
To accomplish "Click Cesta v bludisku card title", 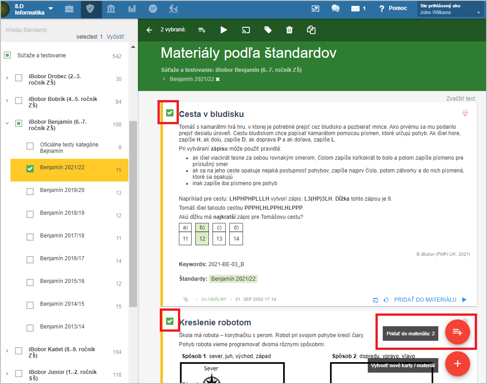I will pyautogui.click(x=212, y=114).
